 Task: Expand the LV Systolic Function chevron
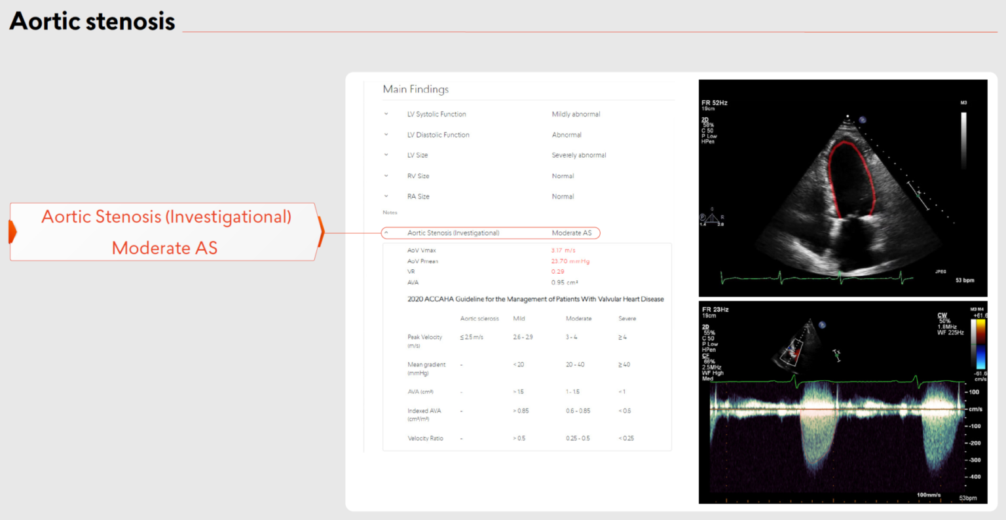tap(386, 114)
